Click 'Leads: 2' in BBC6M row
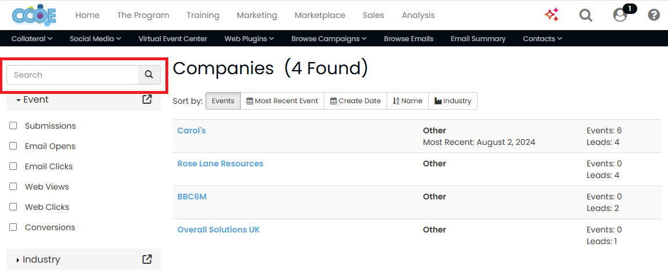668x280 pixels. coord(603,208)
